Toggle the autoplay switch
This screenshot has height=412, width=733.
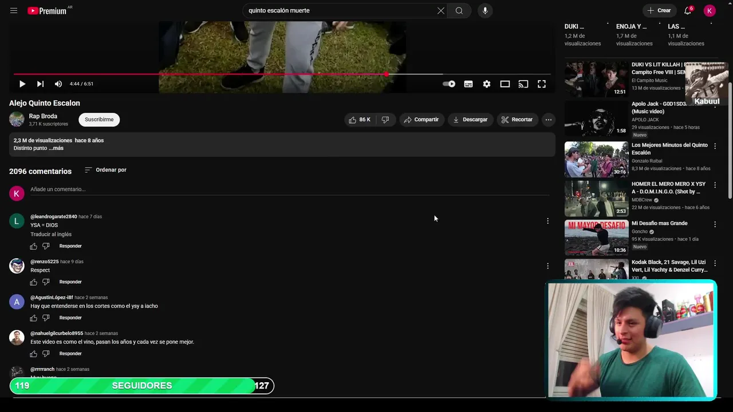click(x=449, y=84)
